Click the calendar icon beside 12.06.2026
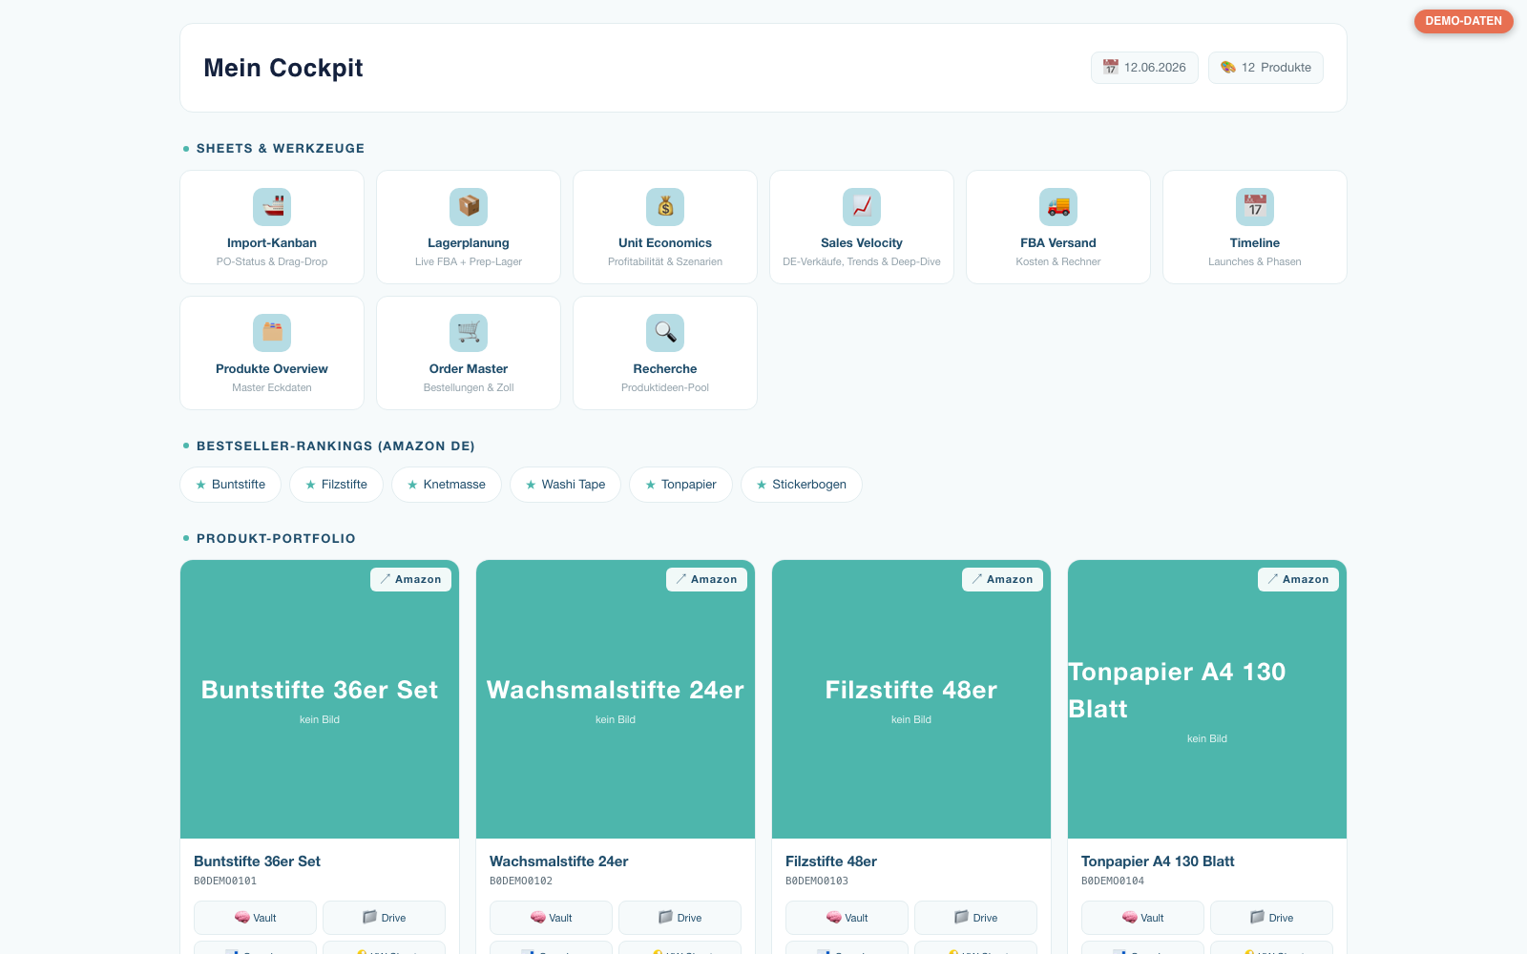The image size is (1527, 954). pos(1110,68)
